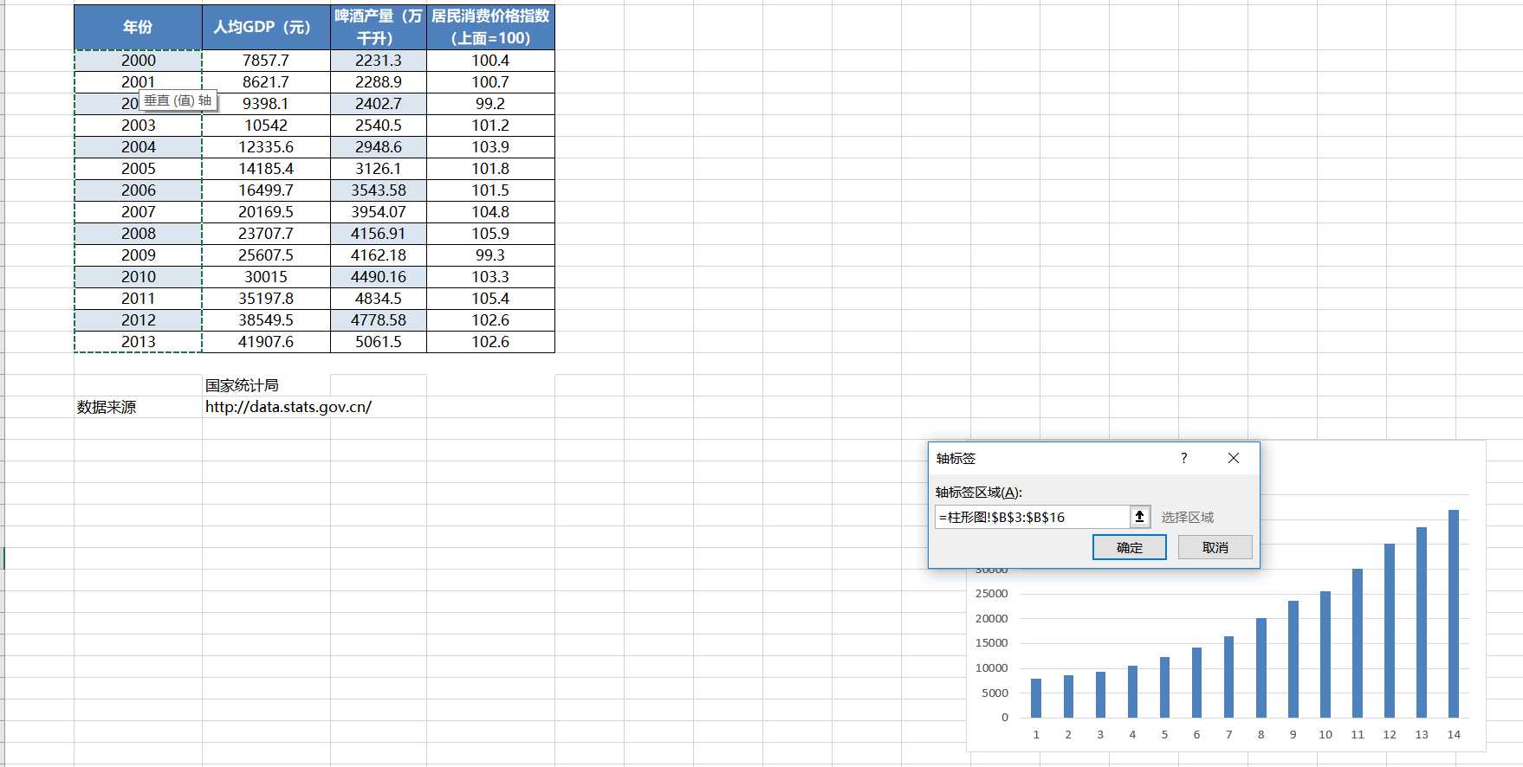Click the year cell 2005
1523x767 pixels.
[x=139, y=169]
